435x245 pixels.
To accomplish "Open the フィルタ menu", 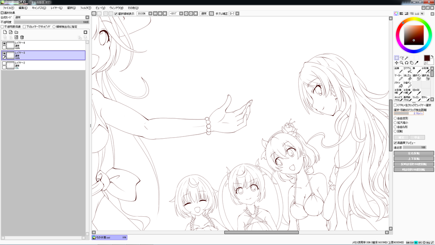I will tap(86, 8).
